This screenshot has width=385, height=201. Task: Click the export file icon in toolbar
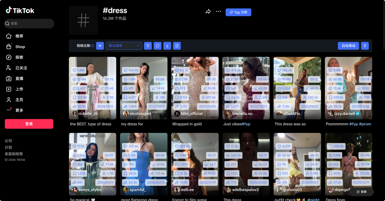(x=177, y=46)
